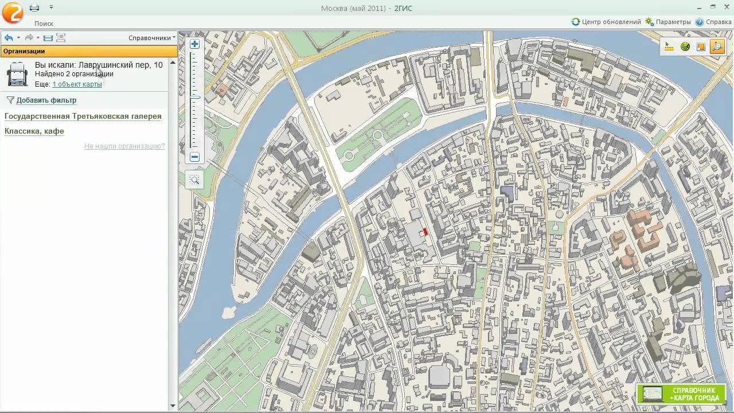Open Параметры settings menu
Image resolution: width=734 pixels, height=413 pixels.
[x=668, y=22]
